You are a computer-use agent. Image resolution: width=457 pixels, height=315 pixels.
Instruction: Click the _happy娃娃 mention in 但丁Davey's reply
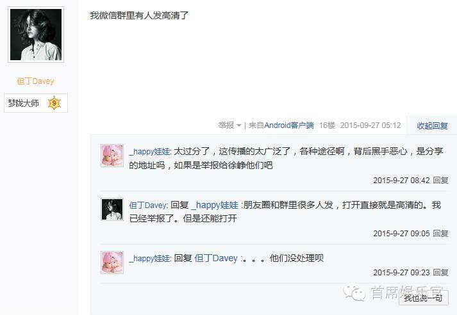click(x=215, y=205)
